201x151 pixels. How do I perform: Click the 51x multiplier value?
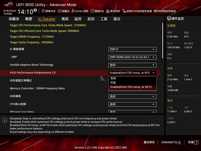click(169, 58)
